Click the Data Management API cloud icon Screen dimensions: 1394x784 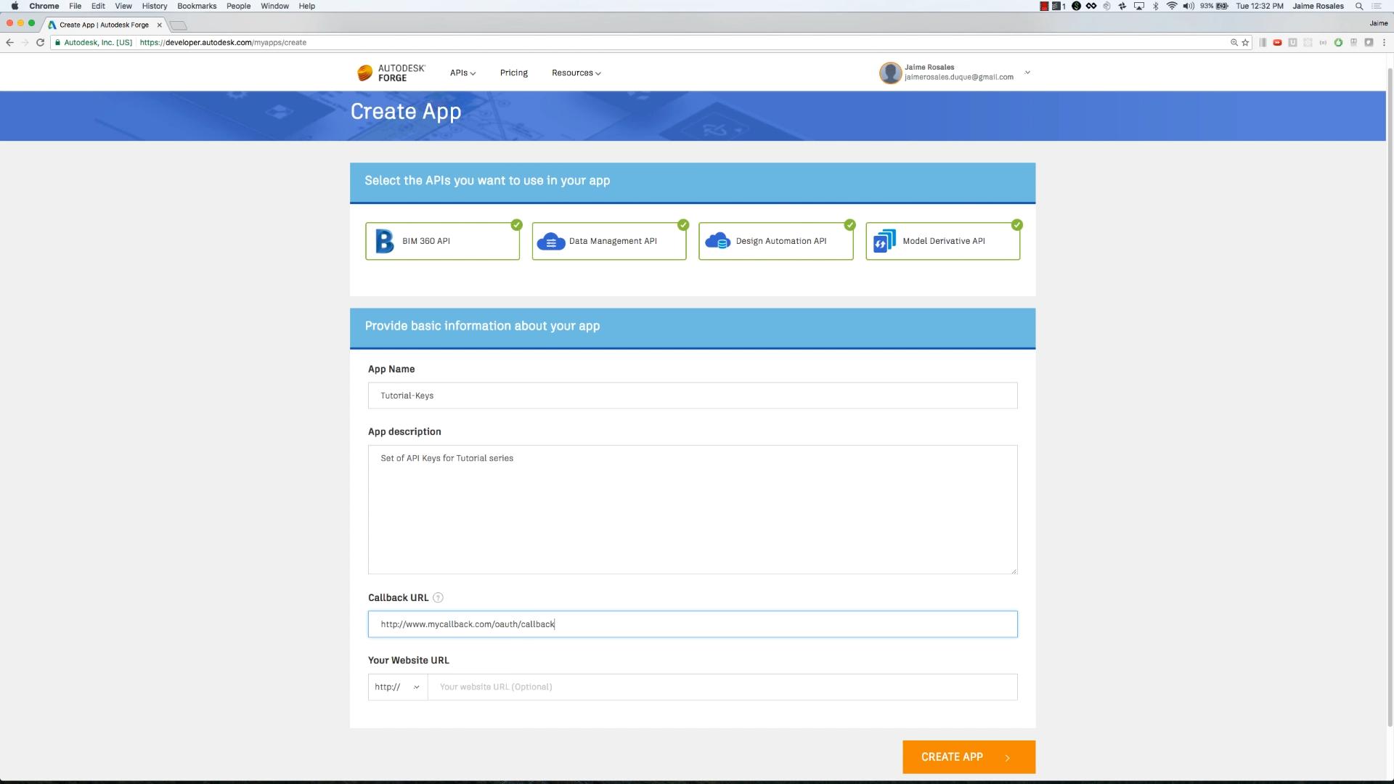coord(551,241)
